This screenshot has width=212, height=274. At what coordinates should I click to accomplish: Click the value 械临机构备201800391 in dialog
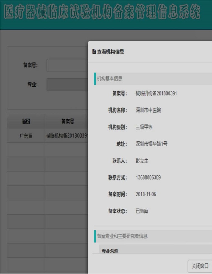point(156,93)
